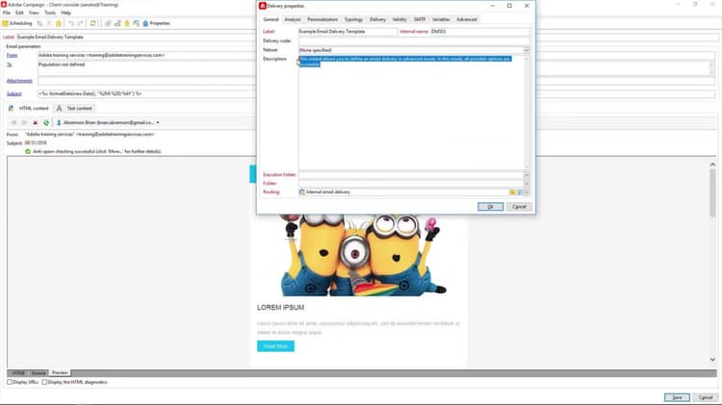Viewport: 722px width, 405px height.
Task: Enable Display the HTML diagnostics checkbox
Action: 44,382
